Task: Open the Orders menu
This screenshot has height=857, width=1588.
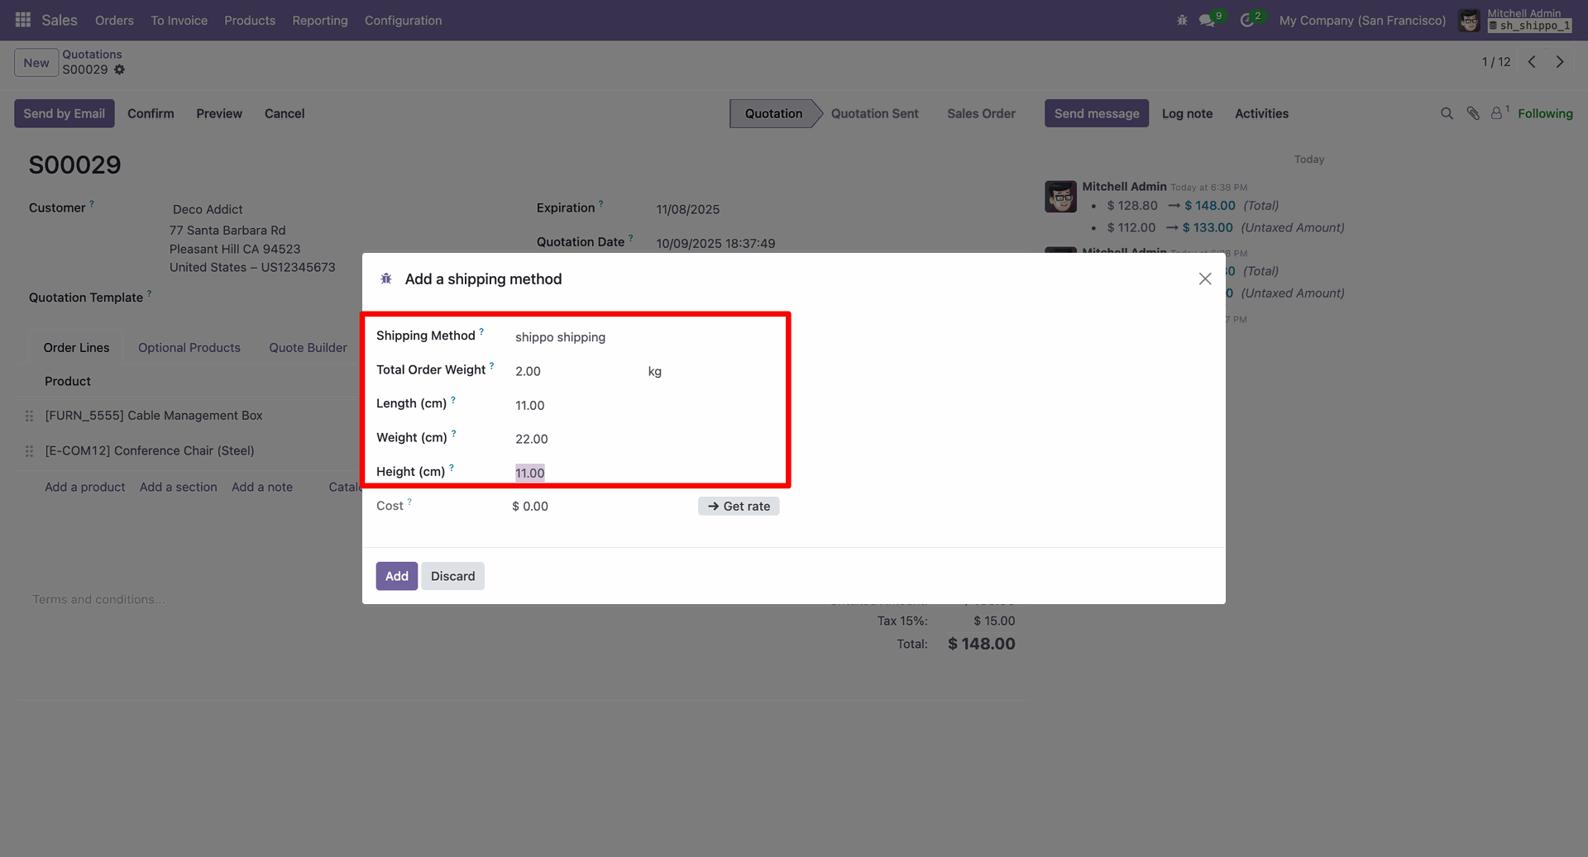Action: pos(114,20)
